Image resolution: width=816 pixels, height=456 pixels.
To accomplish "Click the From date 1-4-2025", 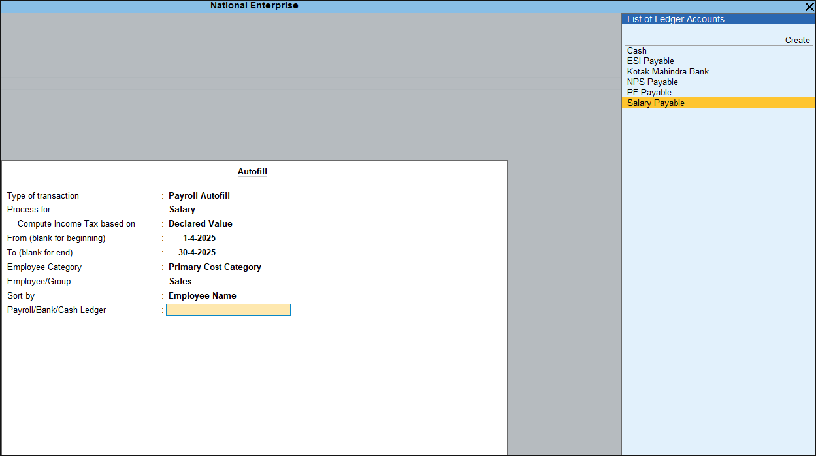I will pos(199,238).
